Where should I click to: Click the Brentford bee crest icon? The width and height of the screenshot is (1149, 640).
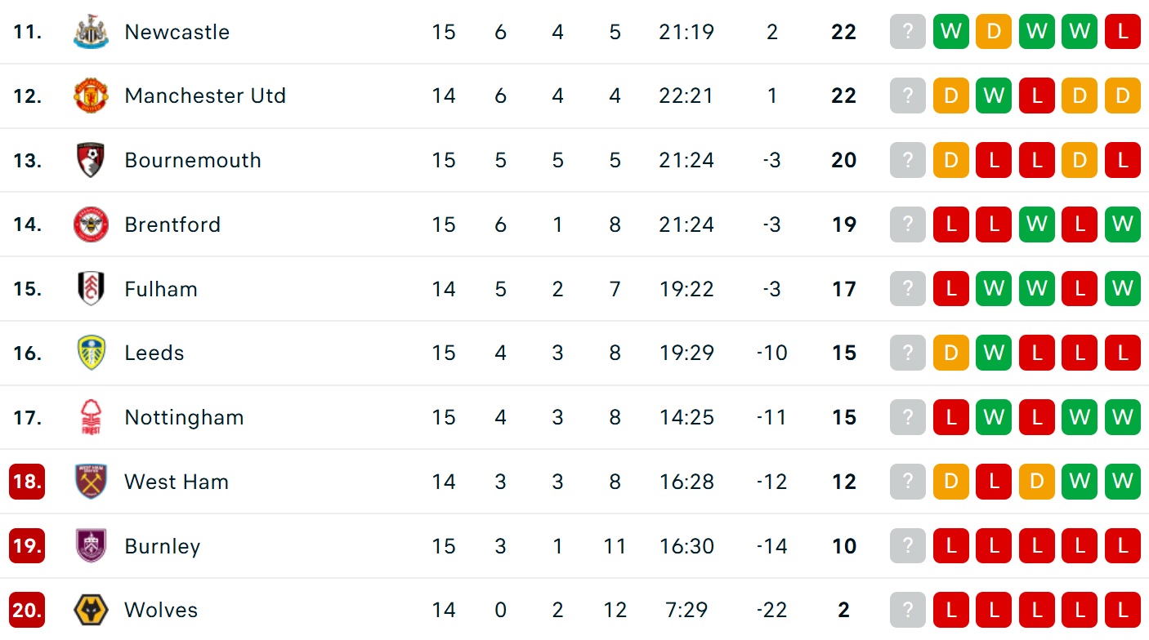[x=91, y=224]
